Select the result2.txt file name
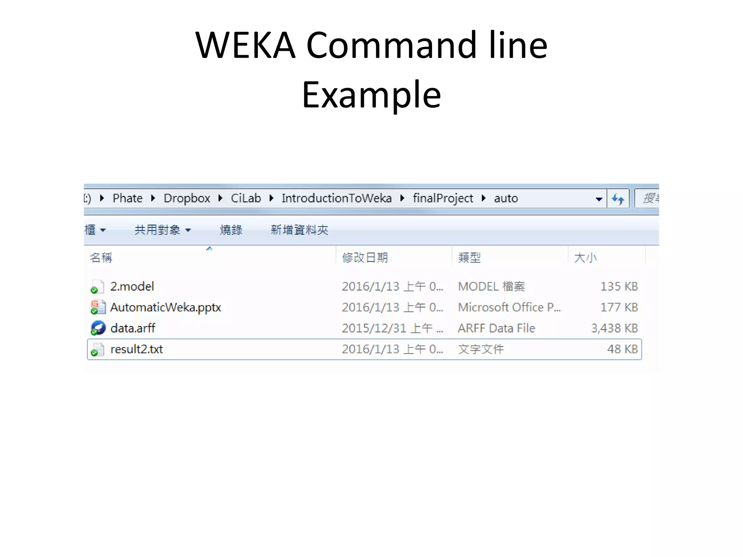The image size is (743, 557). pos(136,349)
